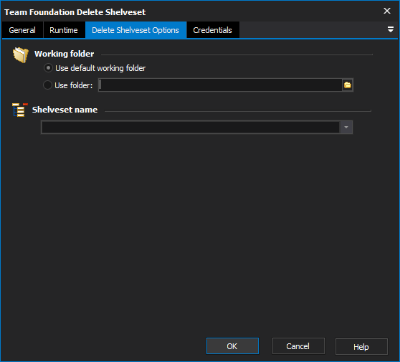Select the Delete Shelveset Options tab
This screenshot has width=400, height=362.
tap(135, 30)
